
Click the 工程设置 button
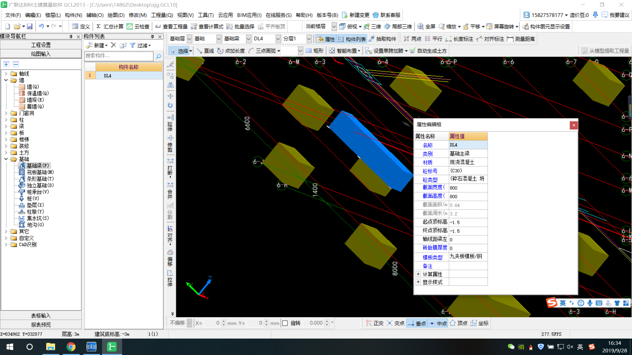(x=41, y=45)
